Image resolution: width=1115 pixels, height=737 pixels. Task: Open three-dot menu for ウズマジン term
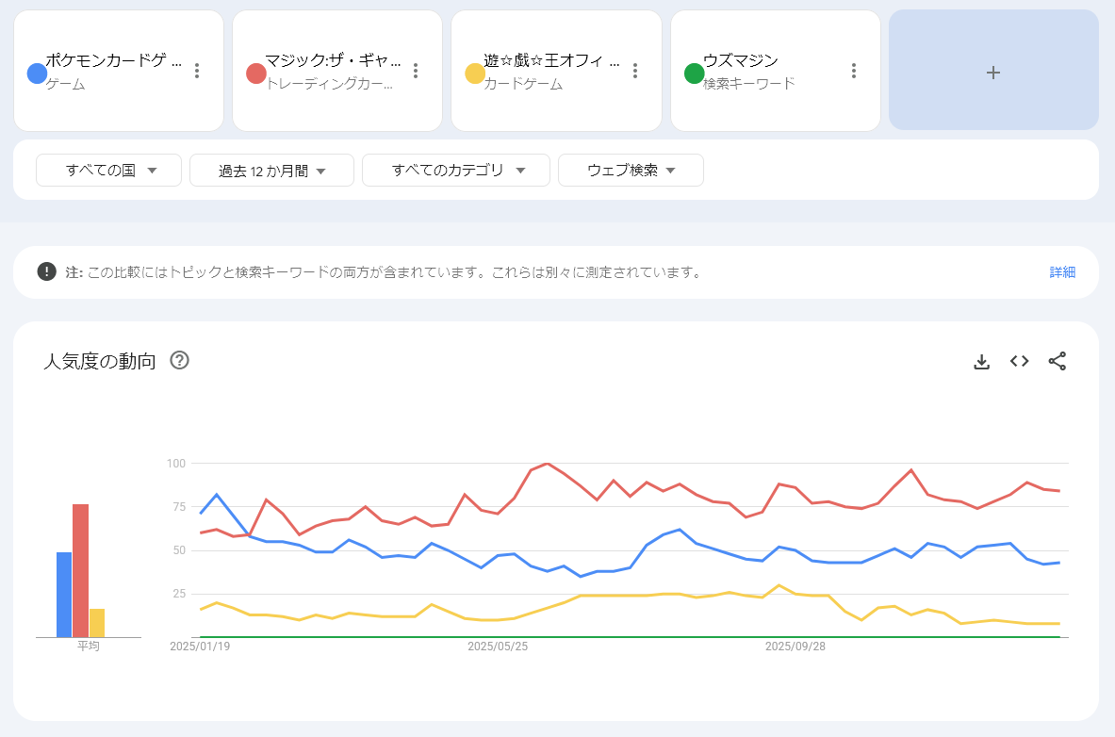tap(854, 71)
